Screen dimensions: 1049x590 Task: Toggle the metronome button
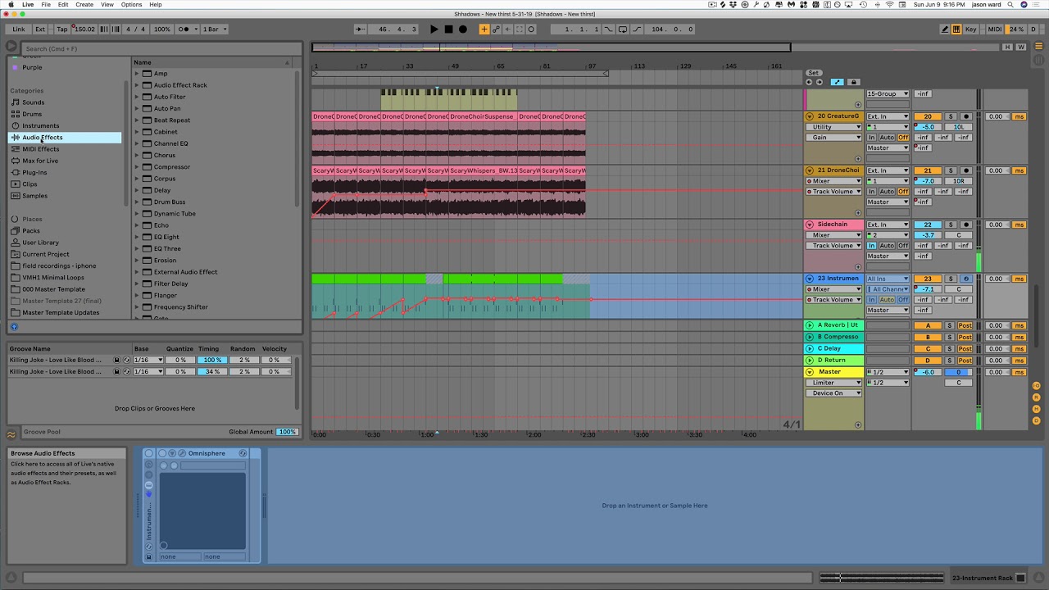click(x=187, y=29)
